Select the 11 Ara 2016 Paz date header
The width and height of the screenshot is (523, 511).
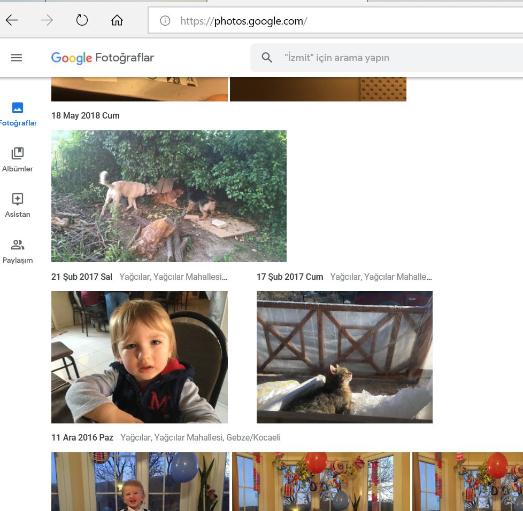82,437
